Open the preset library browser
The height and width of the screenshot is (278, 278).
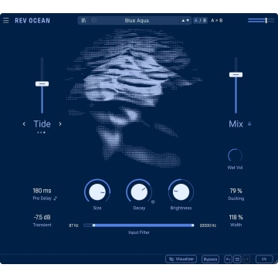tap(83, 21)
